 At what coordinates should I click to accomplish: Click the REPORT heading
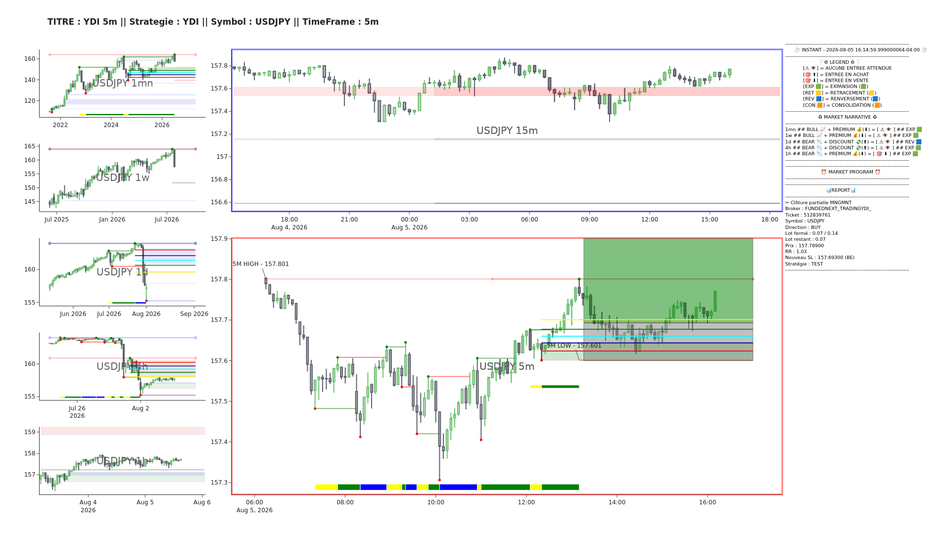click(x=841, y=190)
